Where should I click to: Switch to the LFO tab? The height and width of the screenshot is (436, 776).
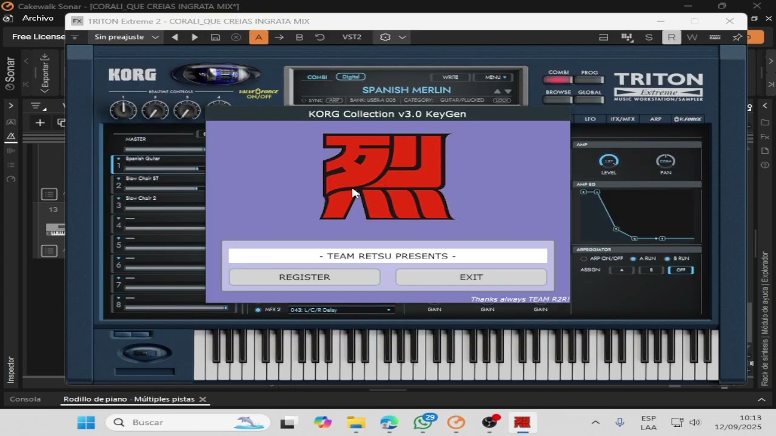pos(590,119)
